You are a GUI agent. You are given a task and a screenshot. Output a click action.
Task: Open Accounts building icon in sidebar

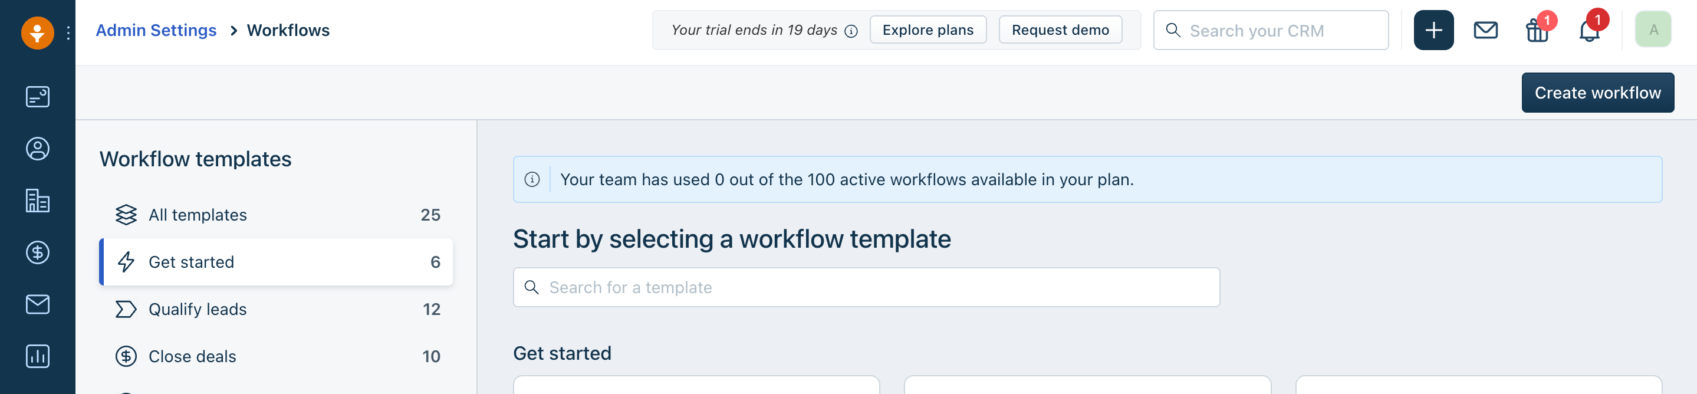pyautogui.click(x=38, y=201)
